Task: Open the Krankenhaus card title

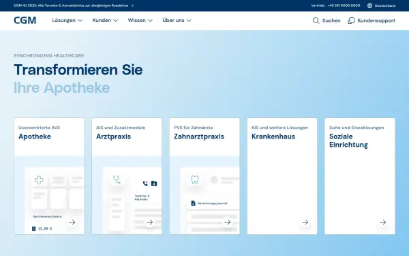Action: (273, 137)
